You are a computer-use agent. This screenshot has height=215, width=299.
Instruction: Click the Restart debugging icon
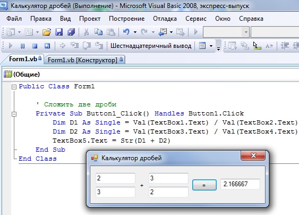(x=47, y=46)
